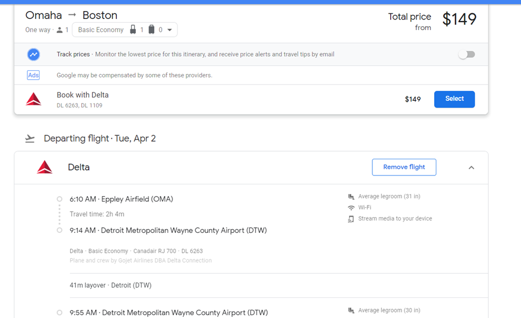Click the passenger count person icon
This screenshot has height=318, width=521.
pos(60,30)
